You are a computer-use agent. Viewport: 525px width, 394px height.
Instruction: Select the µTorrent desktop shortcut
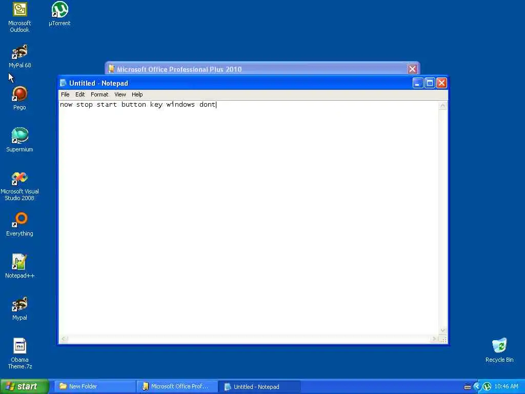point(59,14)
